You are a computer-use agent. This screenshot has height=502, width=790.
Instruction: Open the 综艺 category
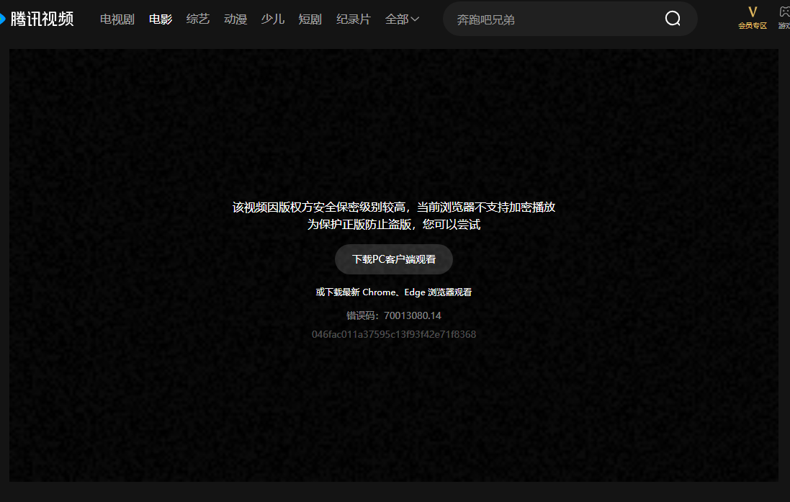(x=198, y=19)
